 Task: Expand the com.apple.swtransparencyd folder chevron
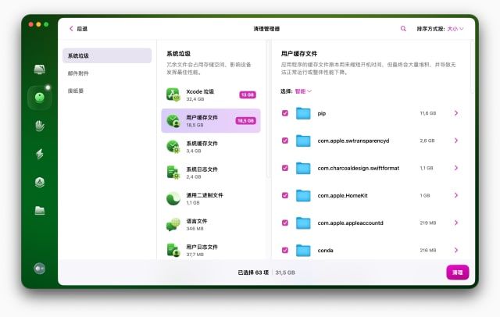[x=455, y=141]
